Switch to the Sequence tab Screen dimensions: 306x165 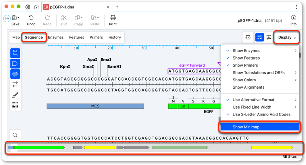pos(34,37)
